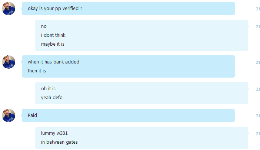Click avatar next to 'when it has bank added'
This screenshot has height=150, width=260.
coord(9,62)
